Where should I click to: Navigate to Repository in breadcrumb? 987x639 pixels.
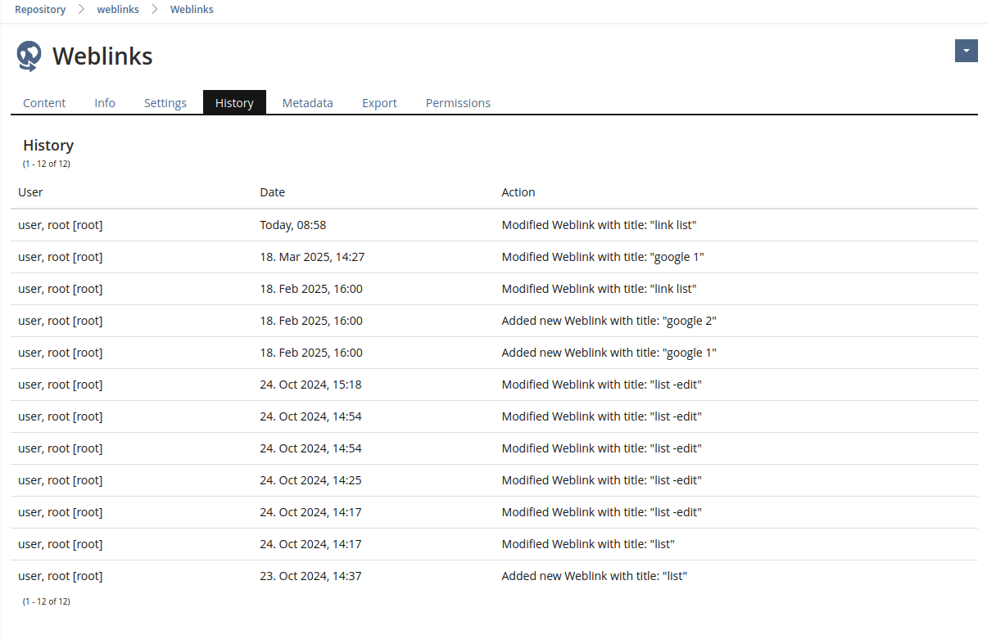click(40, 10)
